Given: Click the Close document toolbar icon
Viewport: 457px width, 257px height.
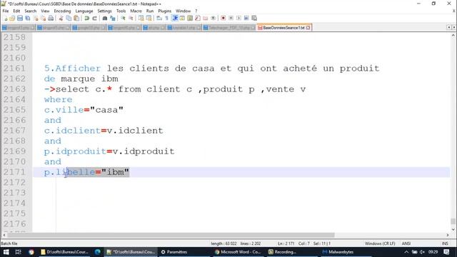Looking at the screenshot, I should click(36, 18).
